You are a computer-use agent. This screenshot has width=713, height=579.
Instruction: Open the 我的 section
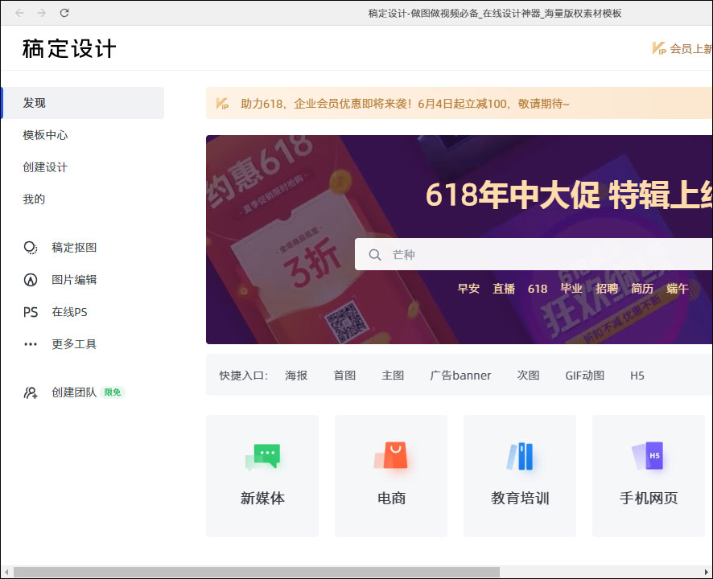tap(33, 199)
